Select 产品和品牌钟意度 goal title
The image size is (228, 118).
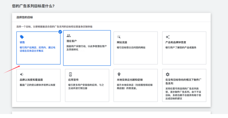pos(176,42)
